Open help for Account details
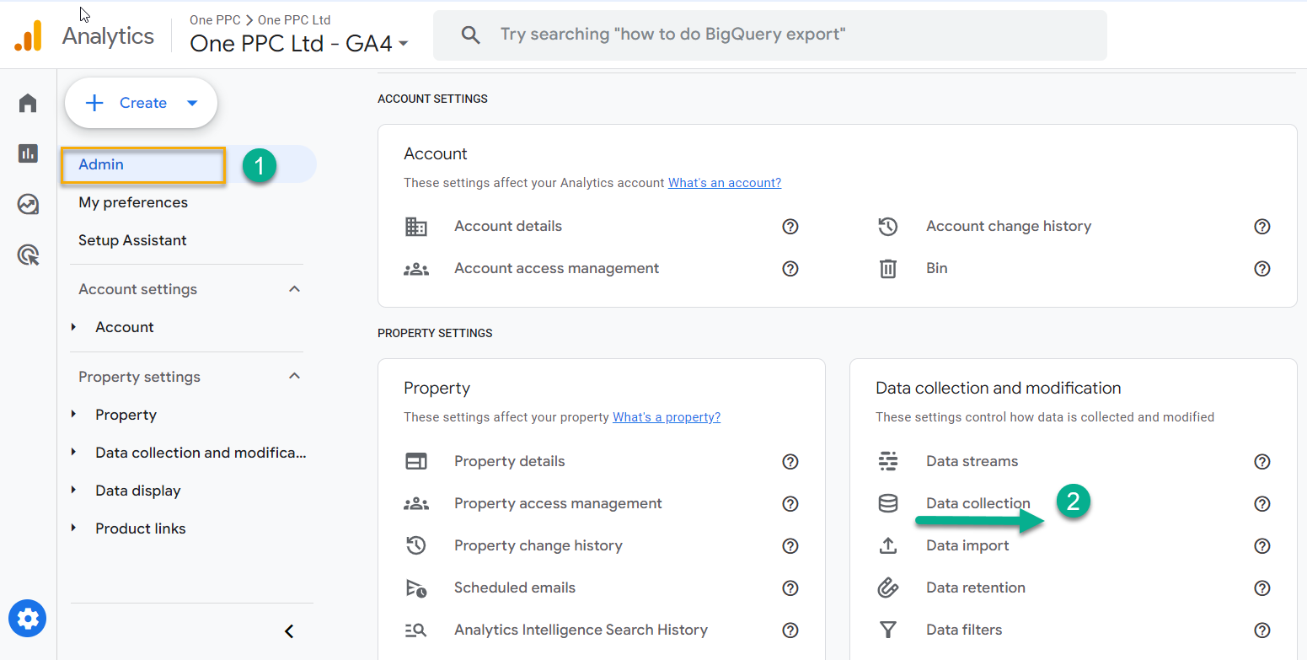1307x660 pixels. 790,226
